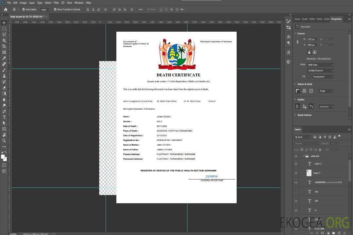Select the Move tool in toolbar

(4, 23)
